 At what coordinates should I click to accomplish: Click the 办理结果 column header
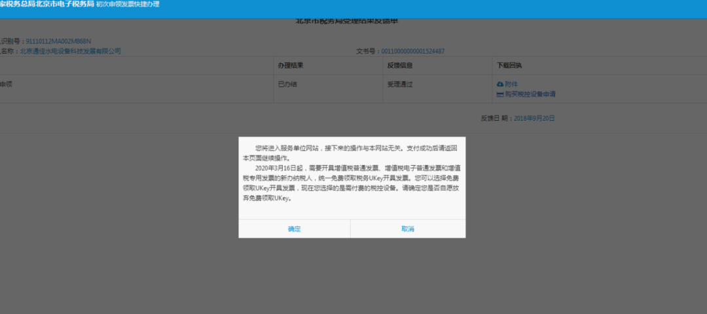(291, 65)
